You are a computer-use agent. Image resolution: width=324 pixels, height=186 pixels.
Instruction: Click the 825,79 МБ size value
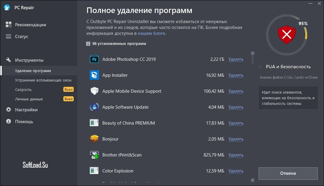(214, 155)
